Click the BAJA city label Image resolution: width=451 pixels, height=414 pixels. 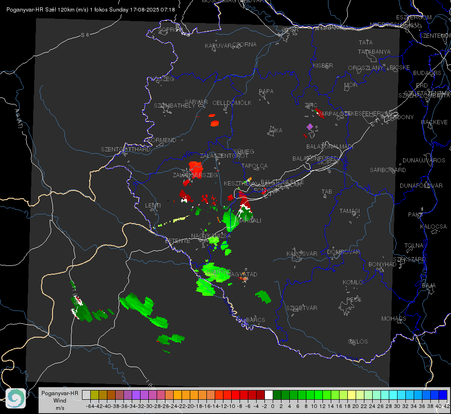pos(429,286)
